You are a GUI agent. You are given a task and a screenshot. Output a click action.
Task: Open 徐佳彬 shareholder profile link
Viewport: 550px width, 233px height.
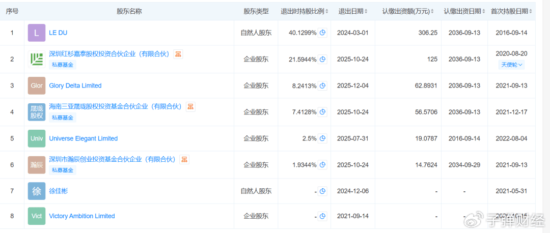coord(58,191)
